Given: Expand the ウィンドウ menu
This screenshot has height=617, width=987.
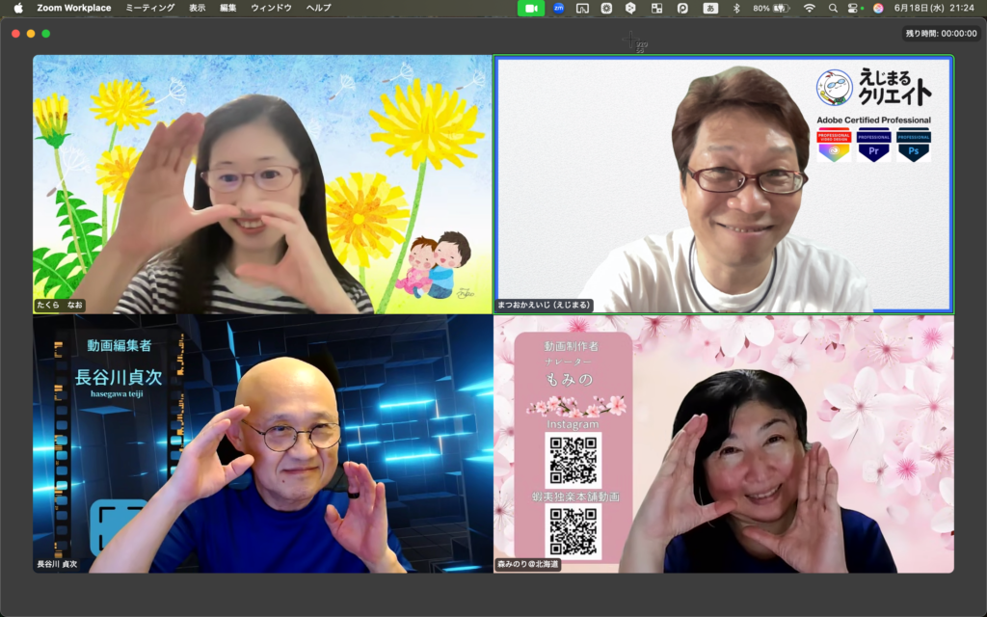Looking at the screenshot, I should coord(271,8).
